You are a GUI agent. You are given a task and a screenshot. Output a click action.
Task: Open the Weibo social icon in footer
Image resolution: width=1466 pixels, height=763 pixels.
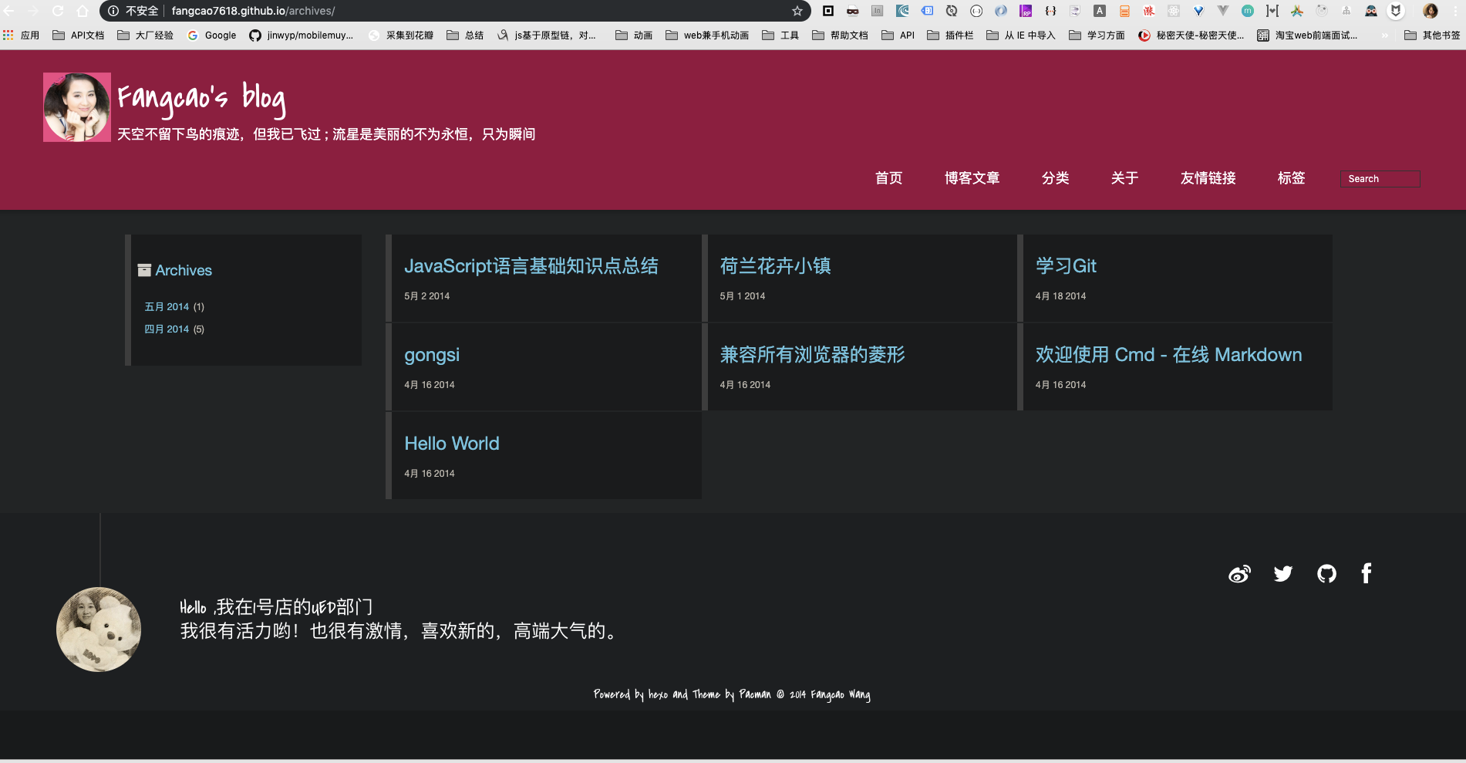(1239, 574)
